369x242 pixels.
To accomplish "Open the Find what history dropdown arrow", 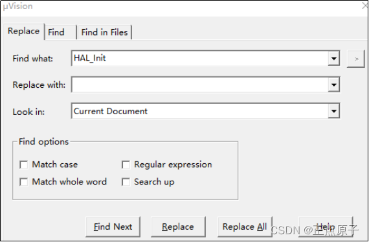I will 333,58.
